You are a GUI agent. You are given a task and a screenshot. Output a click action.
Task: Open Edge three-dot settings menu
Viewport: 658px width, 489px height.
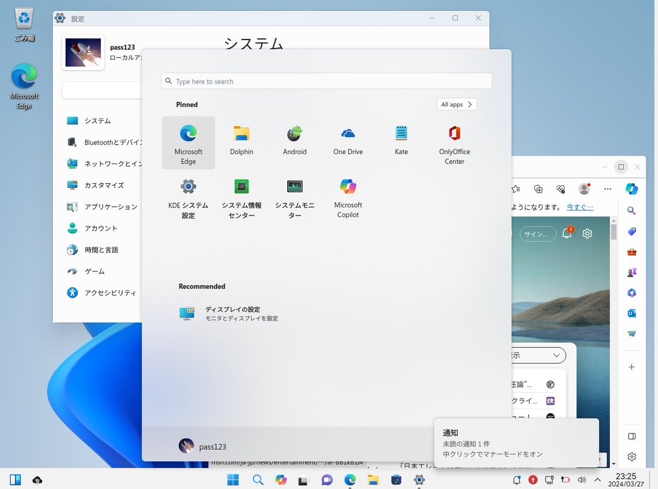click(608, 189)
